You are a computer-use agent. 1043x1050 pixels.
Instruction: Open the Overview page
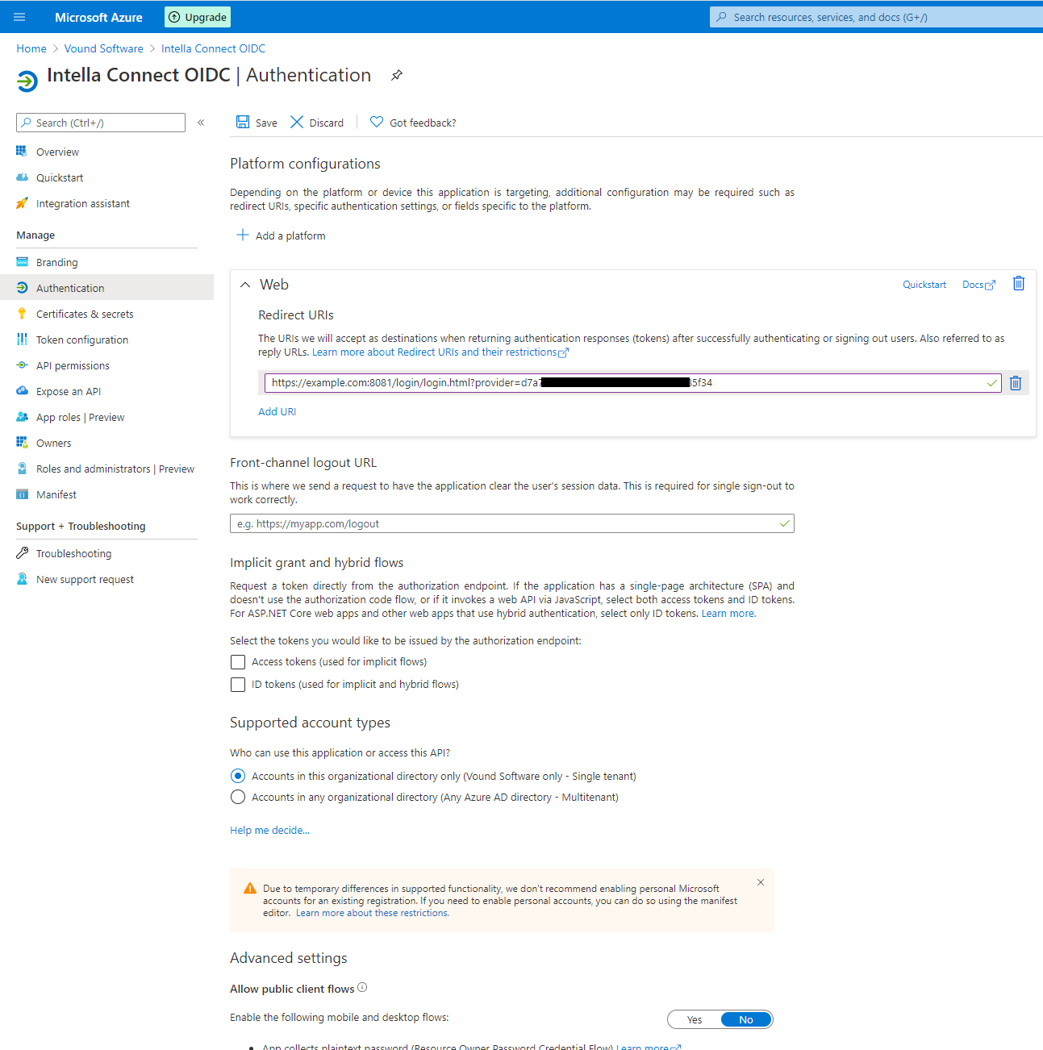click(x=57, y=152)
